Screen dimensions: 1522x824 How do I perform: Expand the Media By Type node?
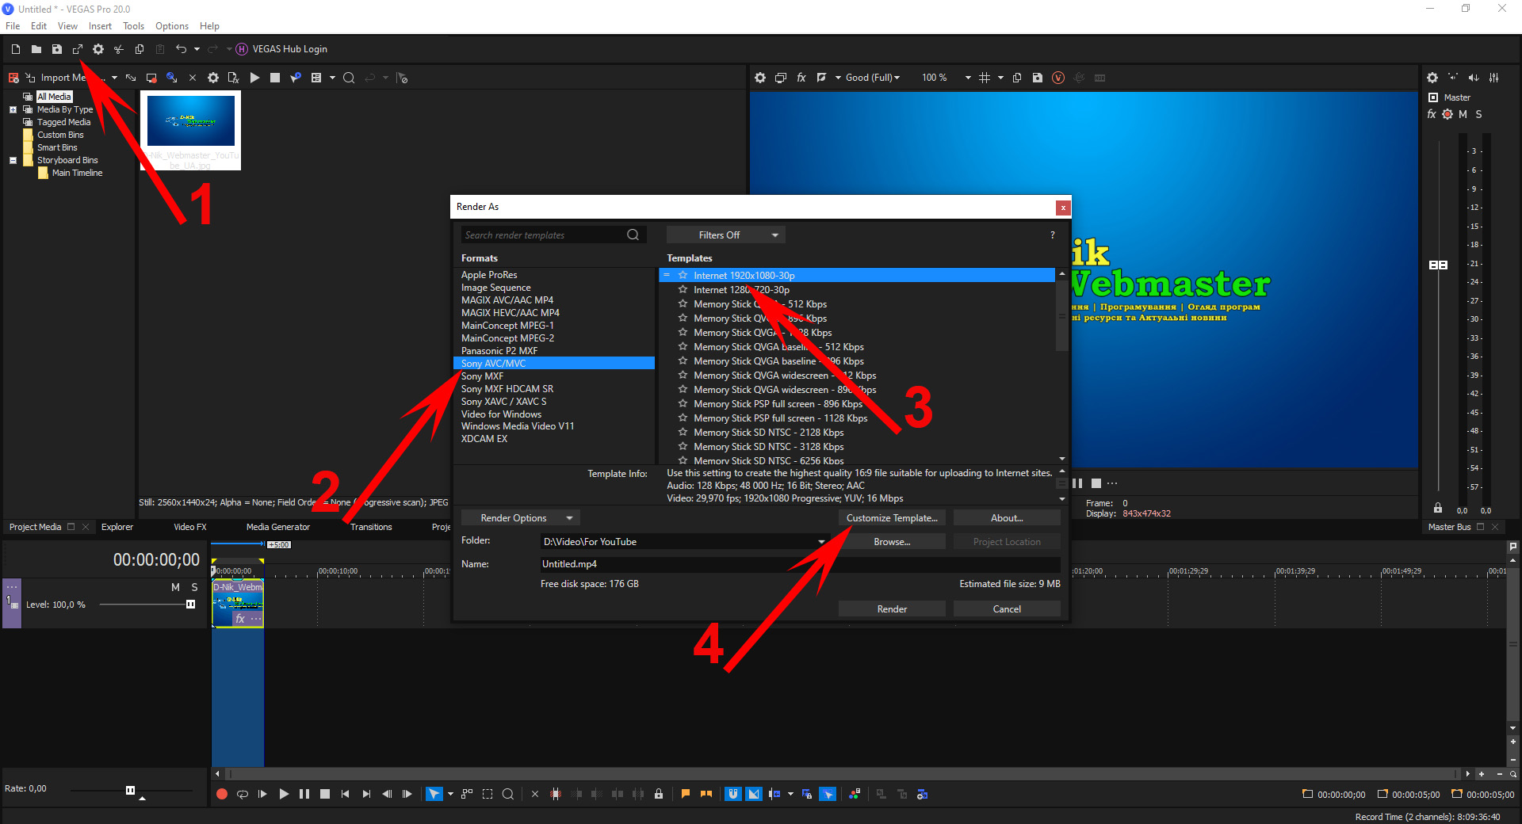[x=13, y=109]
